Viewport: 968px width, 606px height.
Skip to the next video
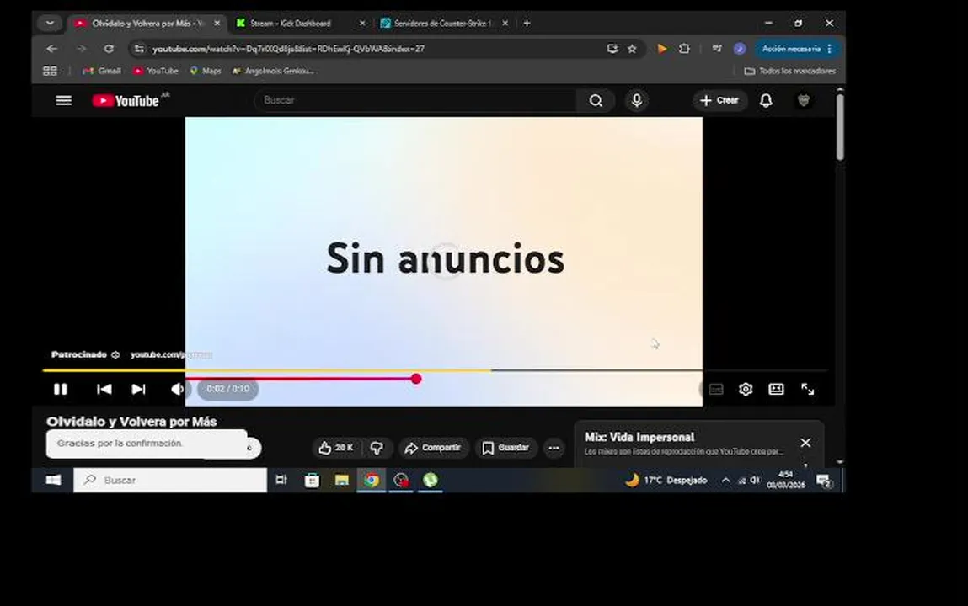coord(138,389)
